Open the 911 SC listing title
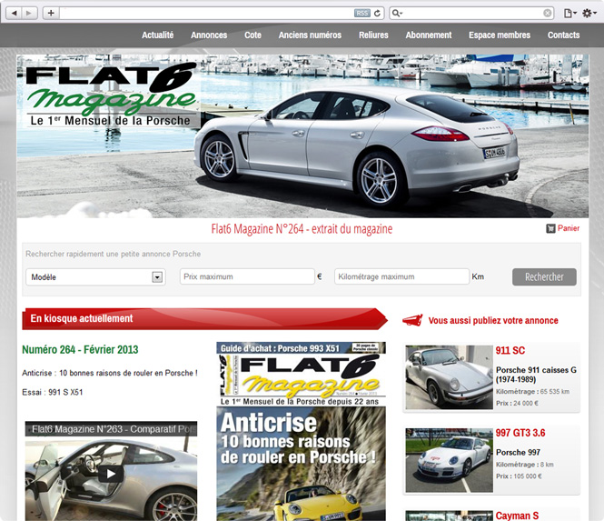The width and height of the screenshot is (604, 521). [x=510, y=351]
